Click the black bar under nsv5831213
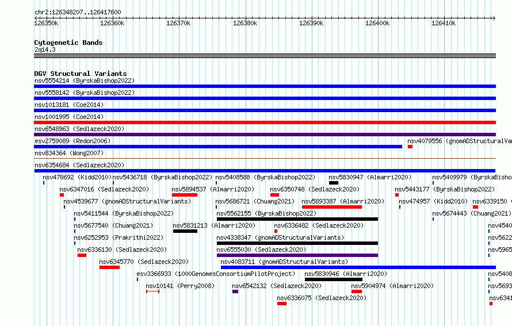 (185, 231)
